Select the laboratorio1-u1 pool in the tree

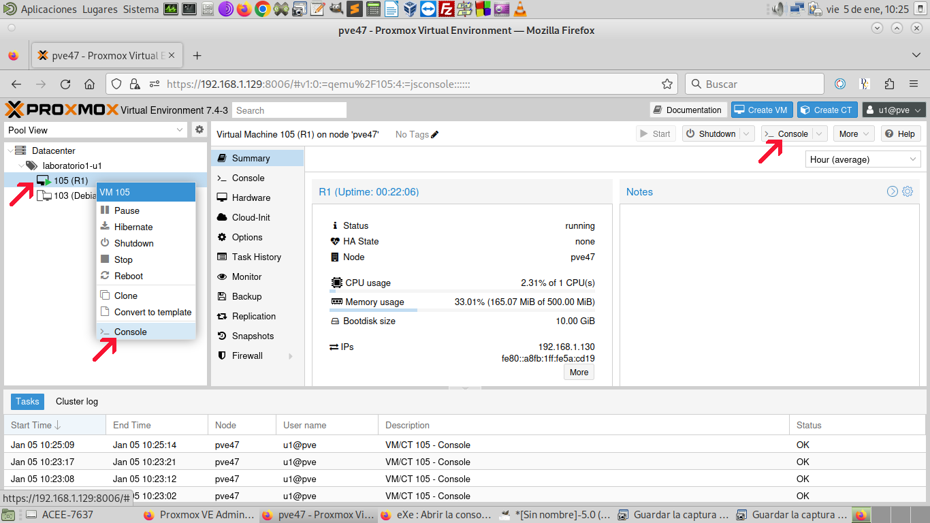coord(72,165)
